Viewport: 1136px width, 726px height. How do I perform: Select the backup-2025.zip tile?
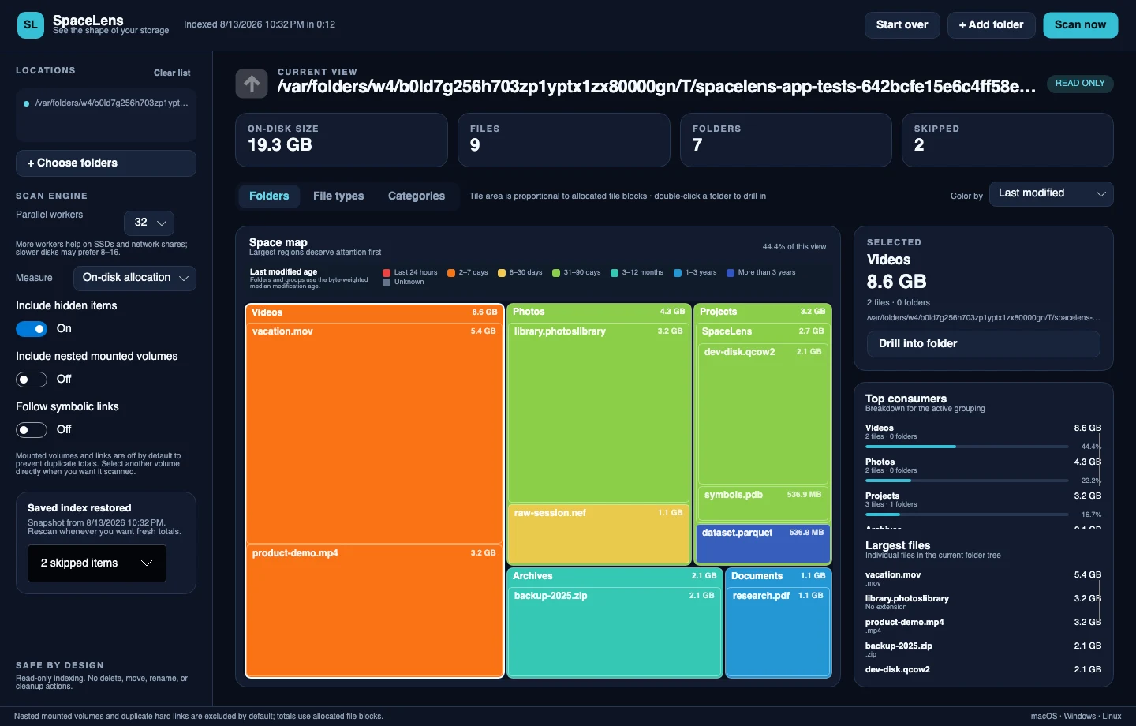click(615, 631)
